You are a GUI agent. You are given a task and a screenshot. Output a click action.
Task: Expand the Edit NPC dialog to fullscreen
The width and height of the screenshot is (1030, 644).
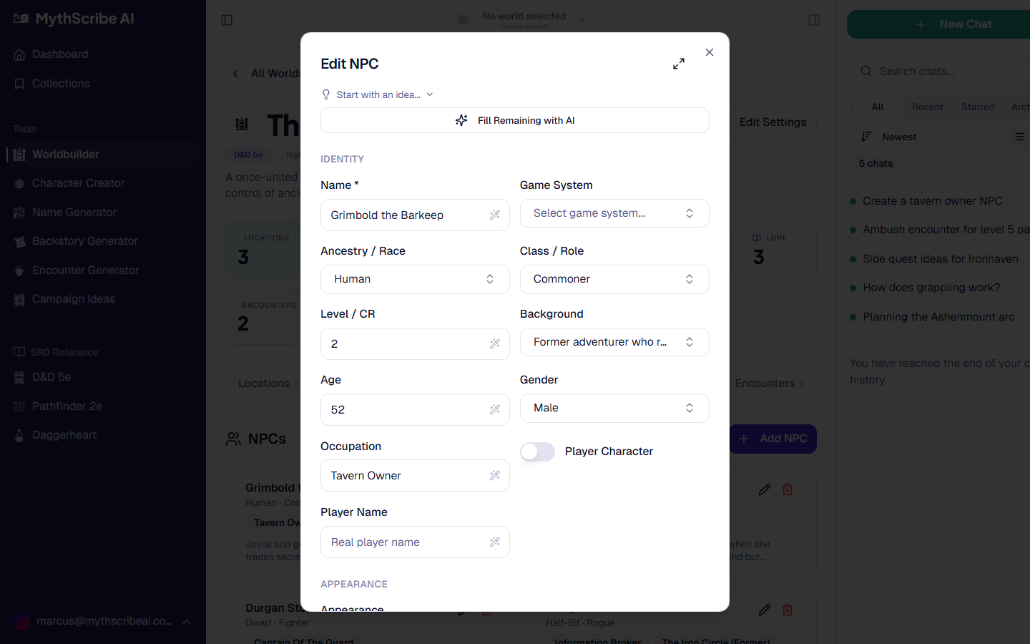coord(679,64)
